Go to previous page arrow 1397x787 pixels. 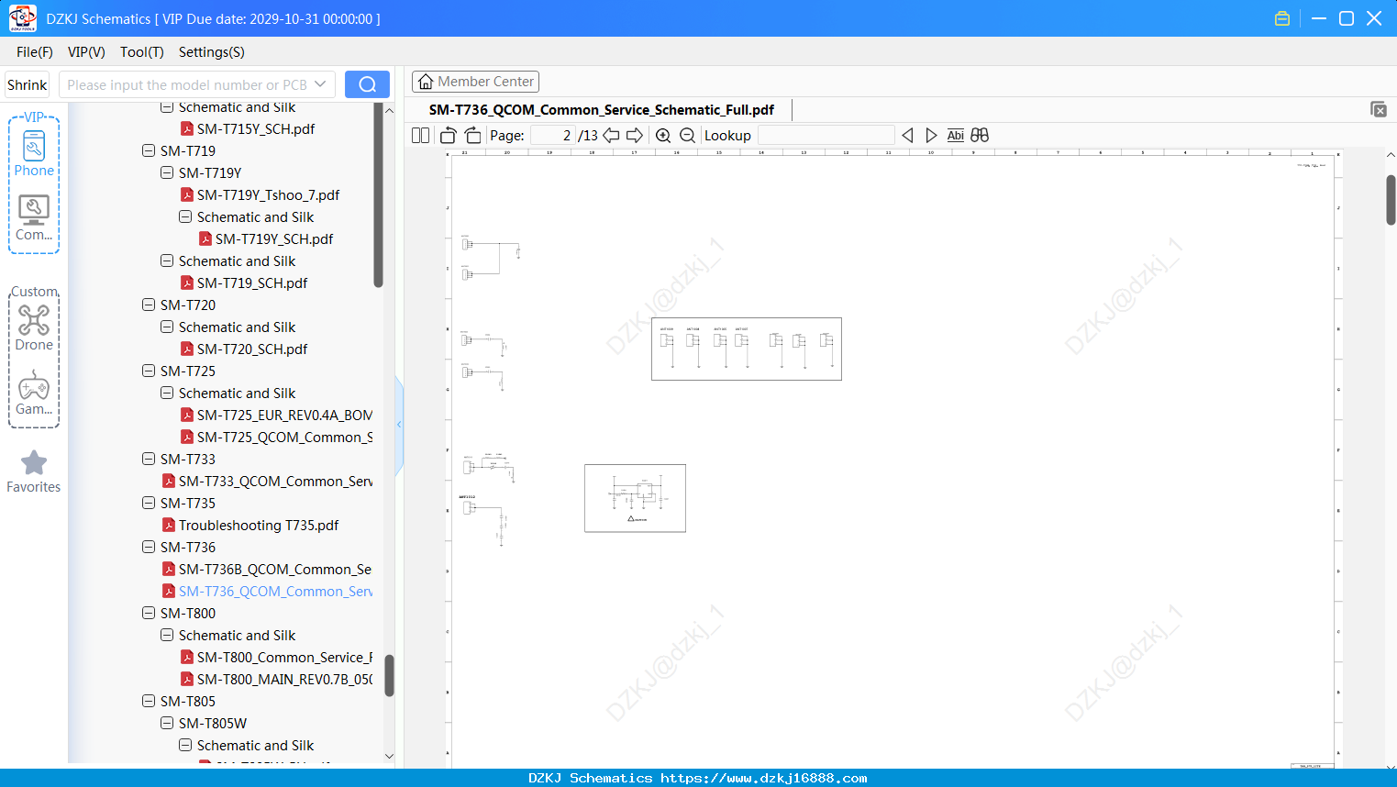611,135
